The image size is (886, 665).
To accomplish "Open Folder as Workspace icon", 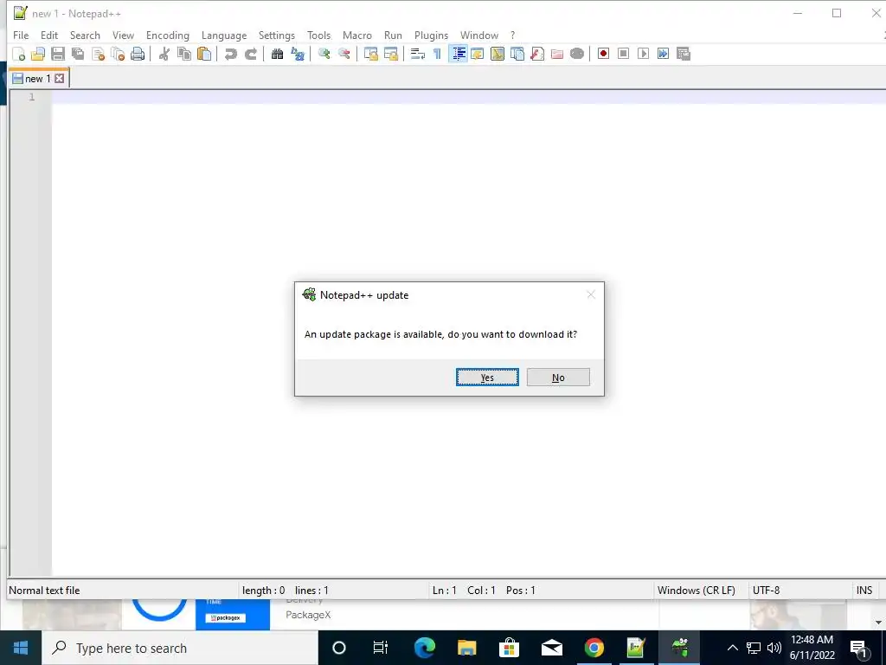I will click(557, 54).
